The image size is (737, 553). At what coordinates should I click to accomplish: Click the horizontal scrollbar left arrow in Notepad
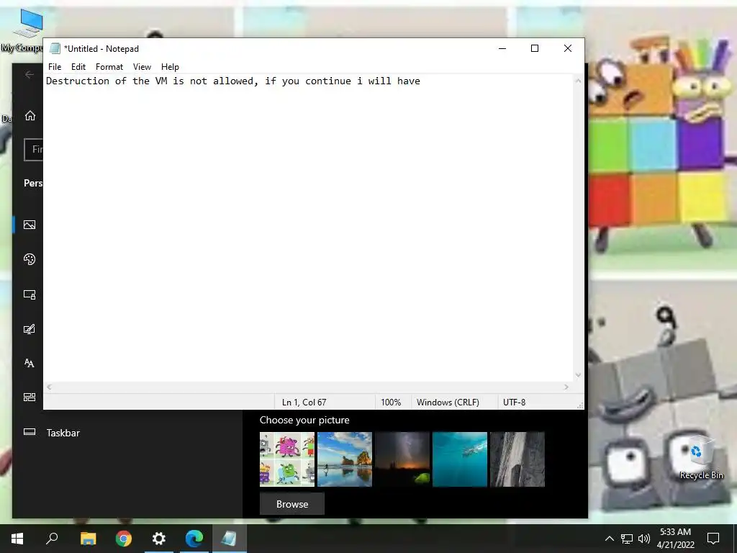pos(50,387)
